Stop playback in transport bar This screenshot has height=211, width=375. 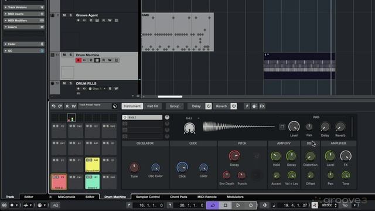[225, 205]
